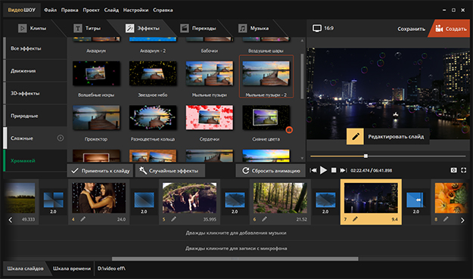This screenshot has width=473, height=279.
Task: Click the Сбросить анимацию button
Action: [x=271, y=171]
